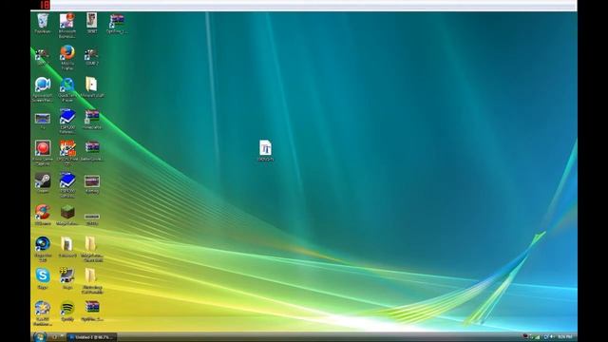
Task: Launch the Minecraft grass block icon
Action: [67, 215]
